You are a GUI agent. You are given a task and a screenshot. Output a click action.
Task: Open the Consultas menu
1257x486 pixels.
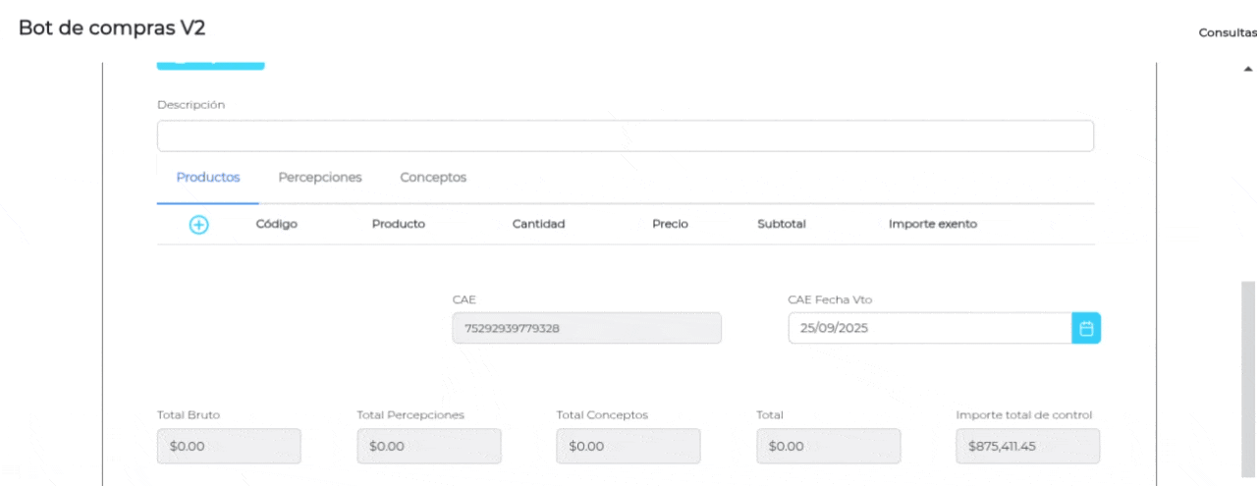[x=1227, y=32]
